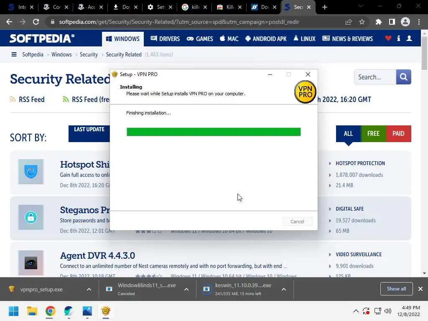This screenshot has width=428, height=321.
Task: Open the GAMES section
Action: click(x=200, y=39)
